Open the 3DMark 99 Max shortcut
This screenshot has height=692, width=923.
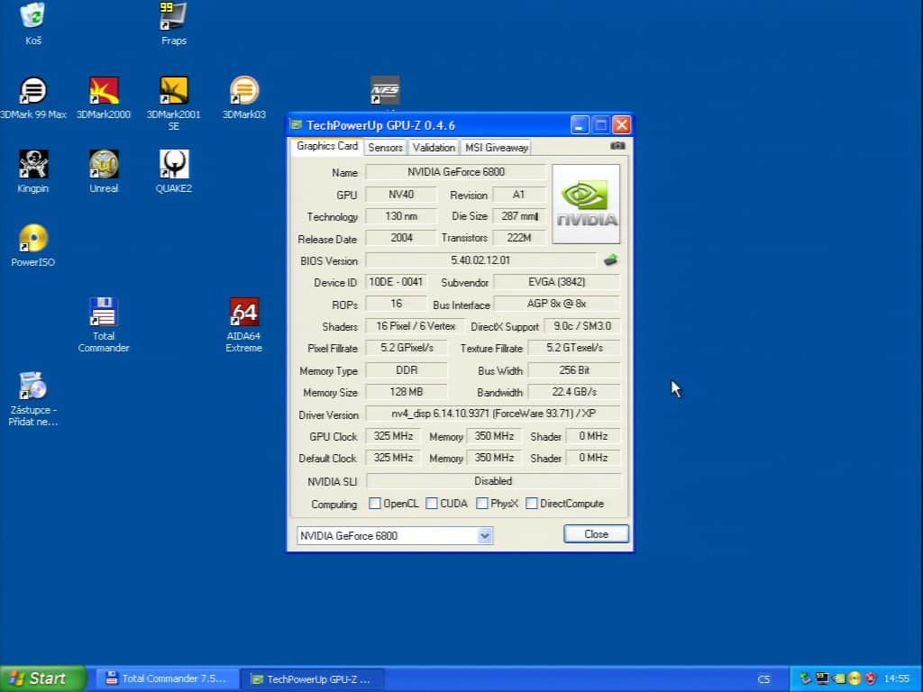(33, 91)
